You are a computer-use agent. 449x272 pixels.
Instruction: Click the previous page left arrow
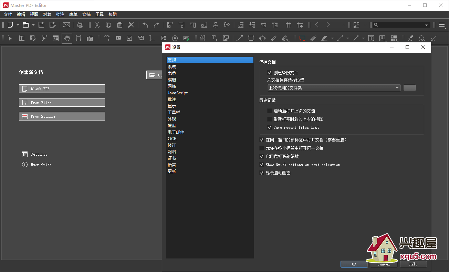point(317,25)
